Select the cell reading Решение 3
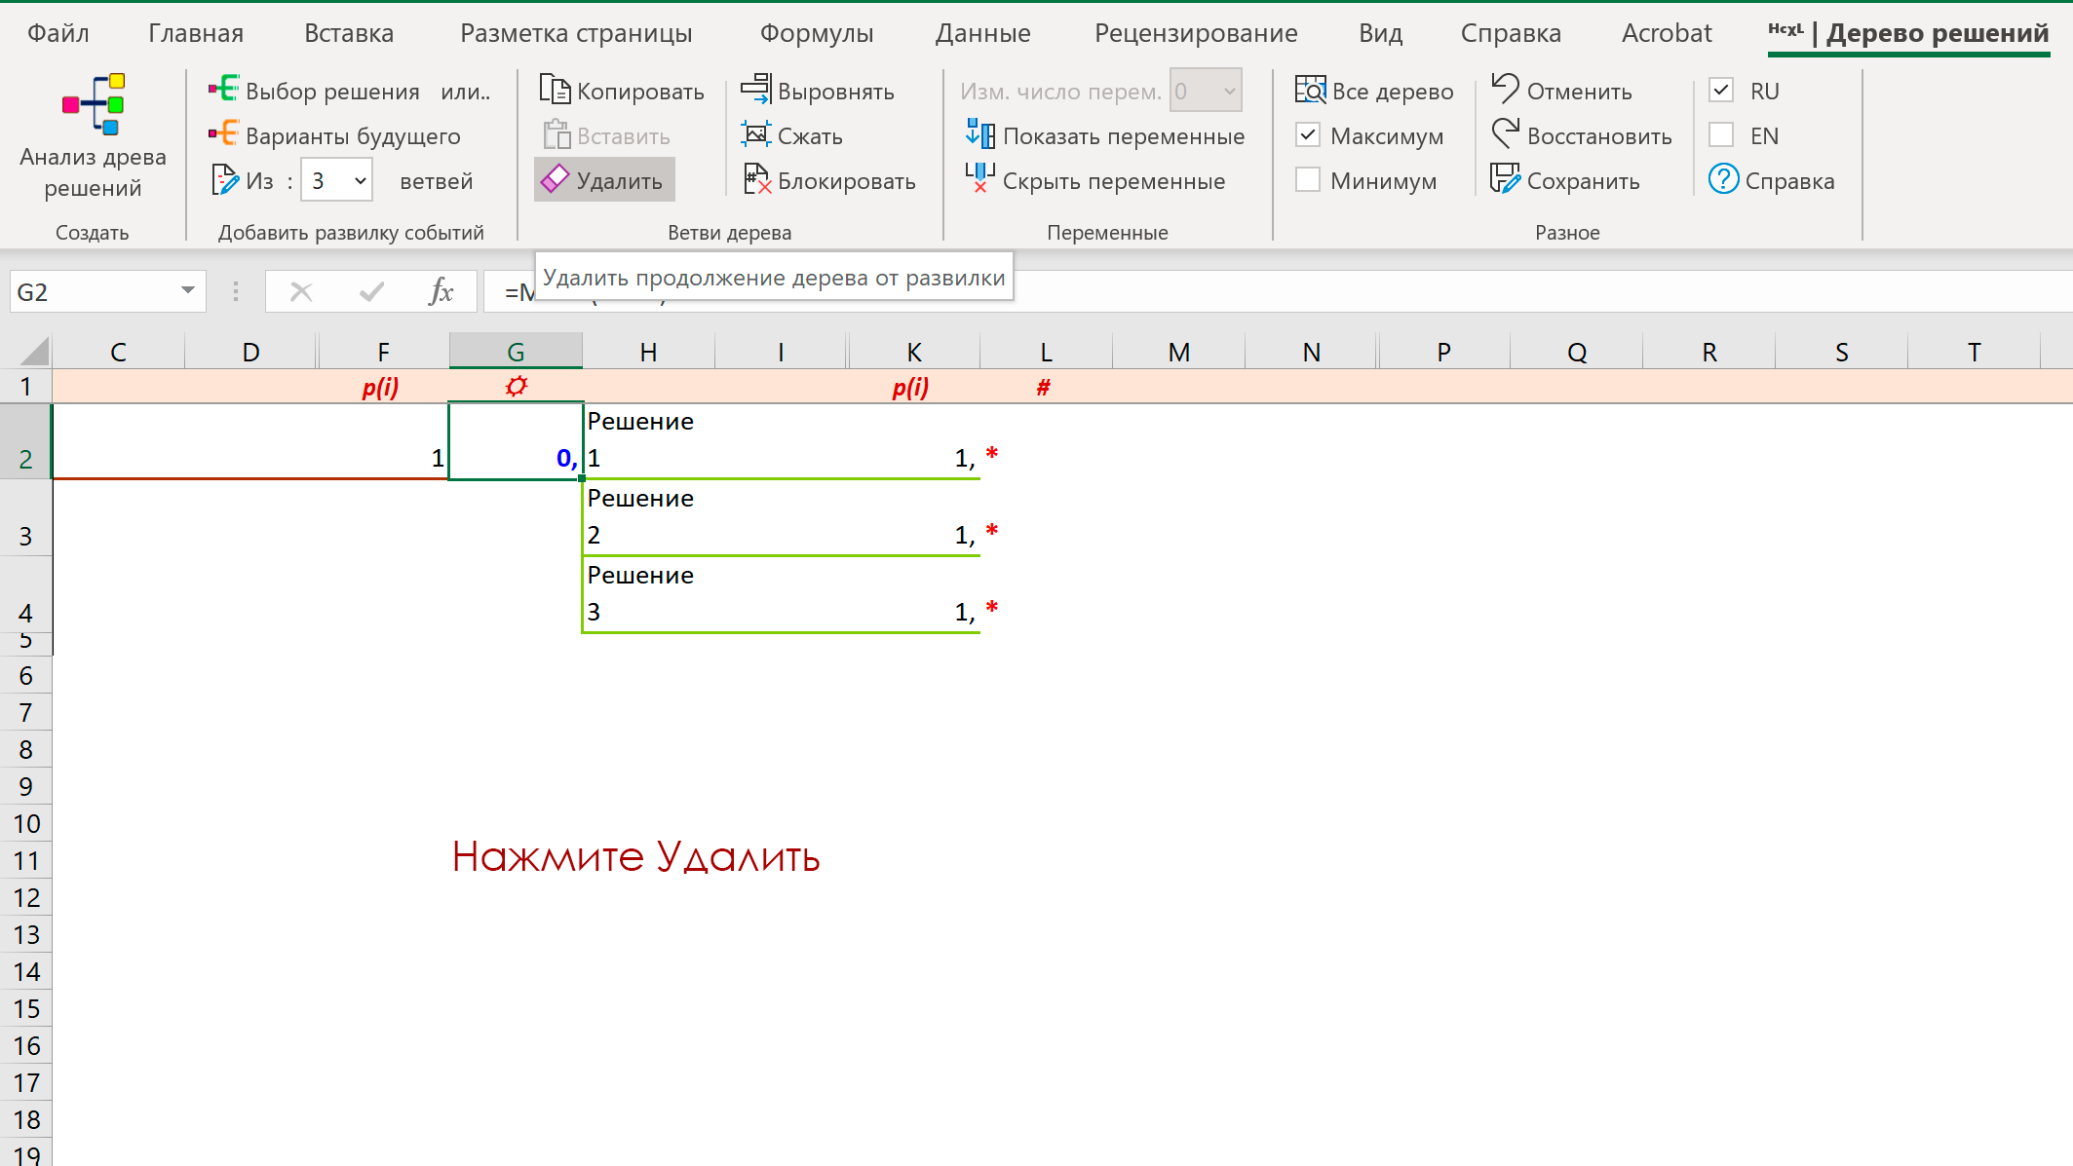The width and height of the screenshot is (2073, 1166). pos(648,594)
